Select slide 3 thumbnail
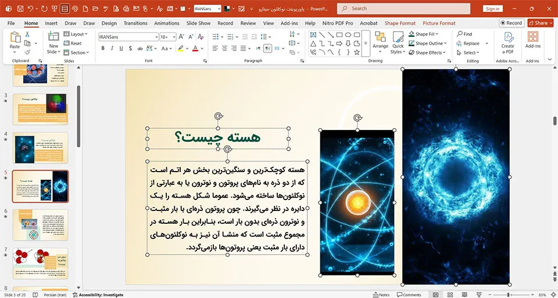The image size is (558, 298). coord(40,109)
